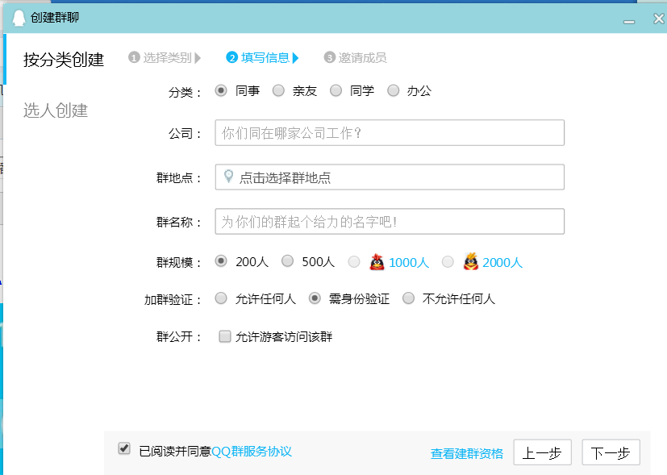Image resolution: width=667 pixels, height=475 pixels.
Task: Close the 创建群聊 window
Action: (x=659, y=19)
